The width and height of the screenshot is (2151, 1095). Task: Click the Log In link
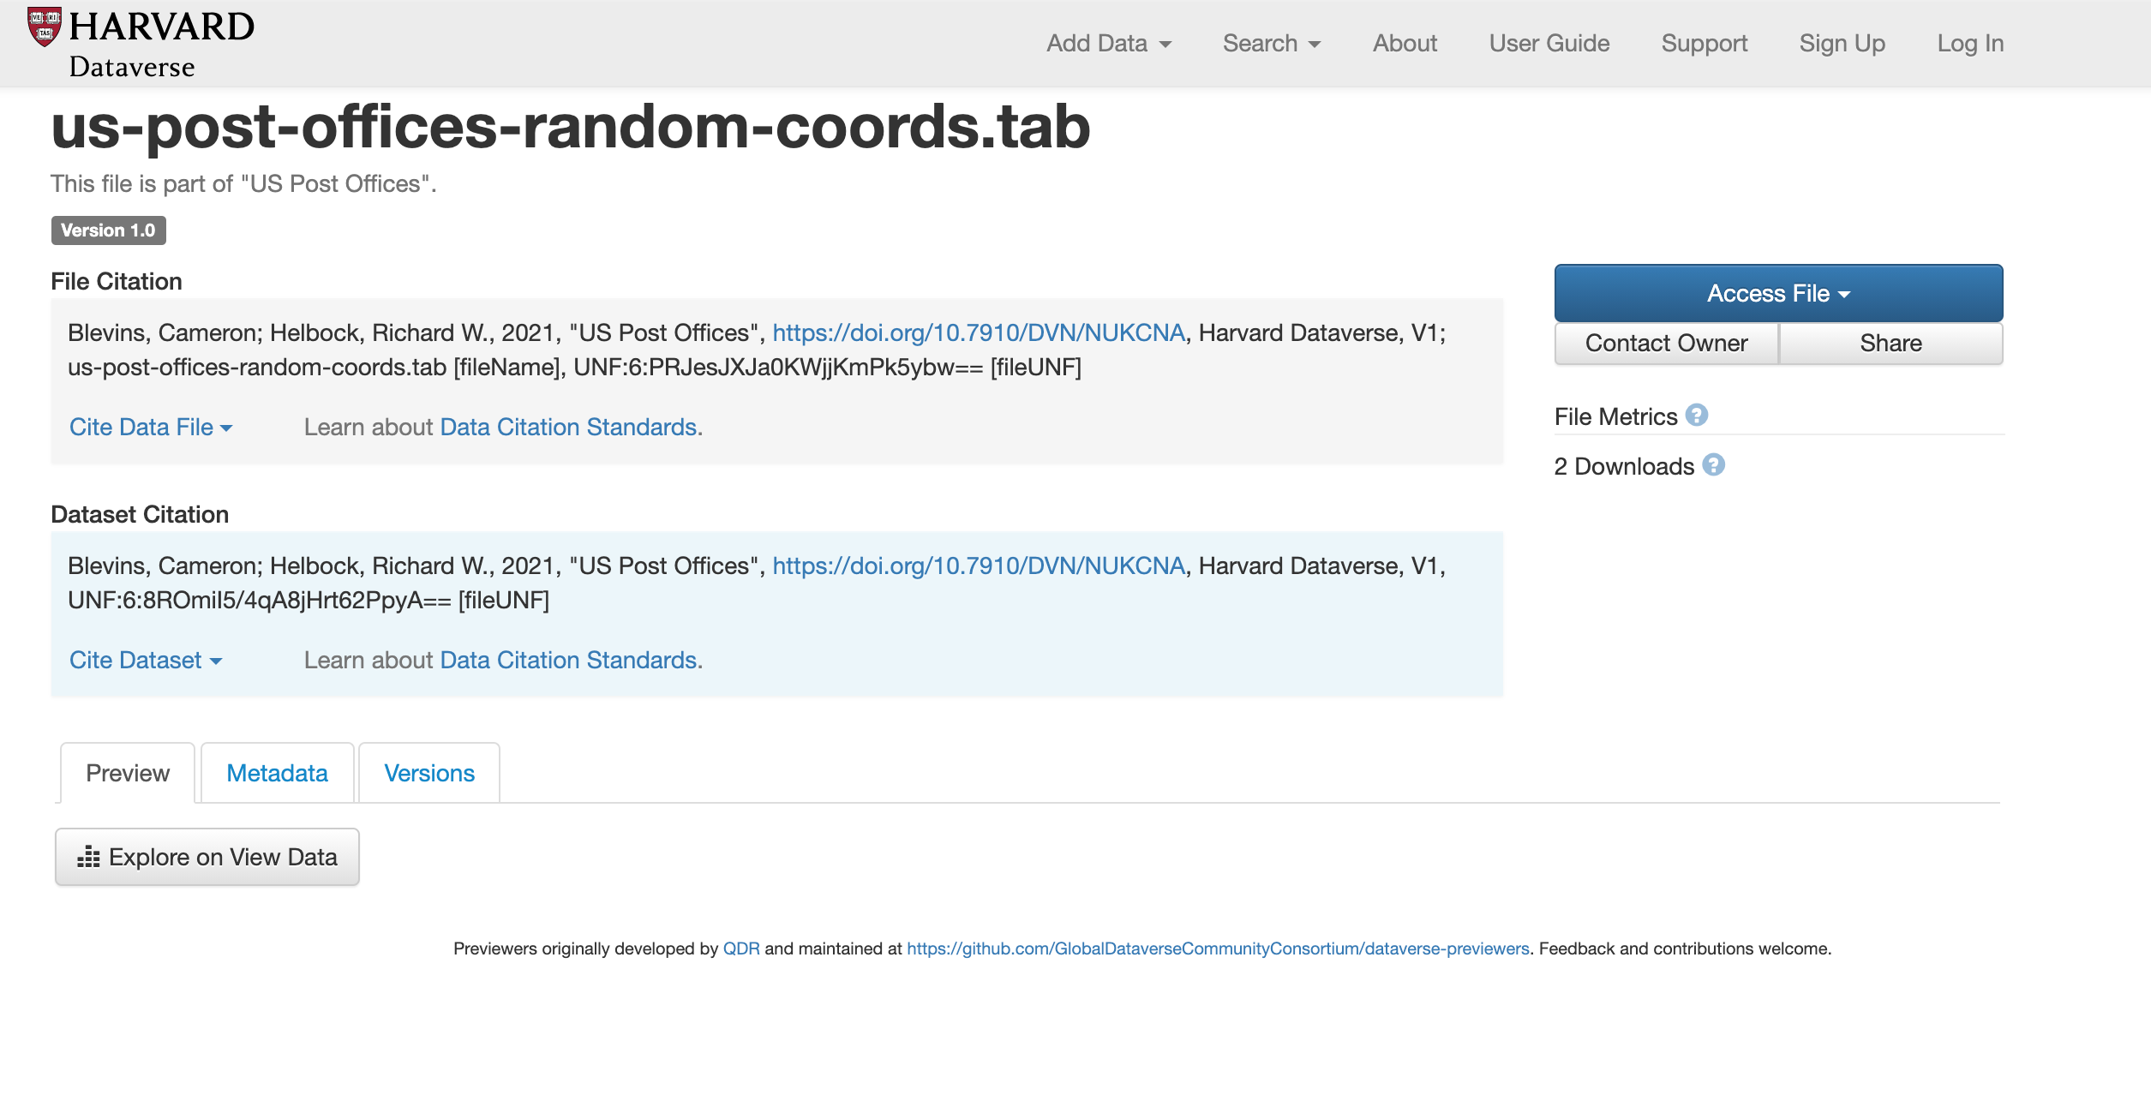click(x=1970, y=43)
